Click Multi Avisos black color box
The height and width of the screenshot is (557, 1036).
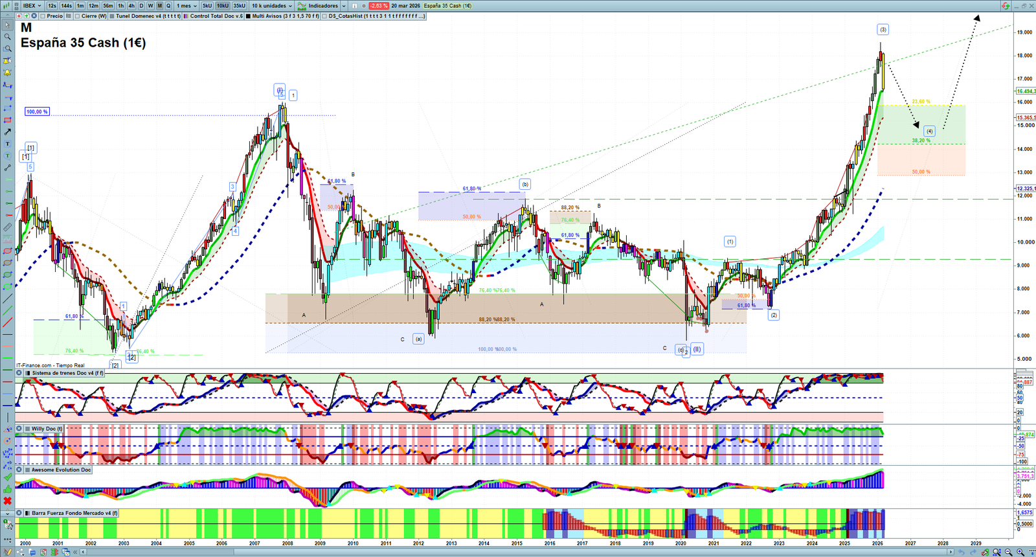coord(249,16)
